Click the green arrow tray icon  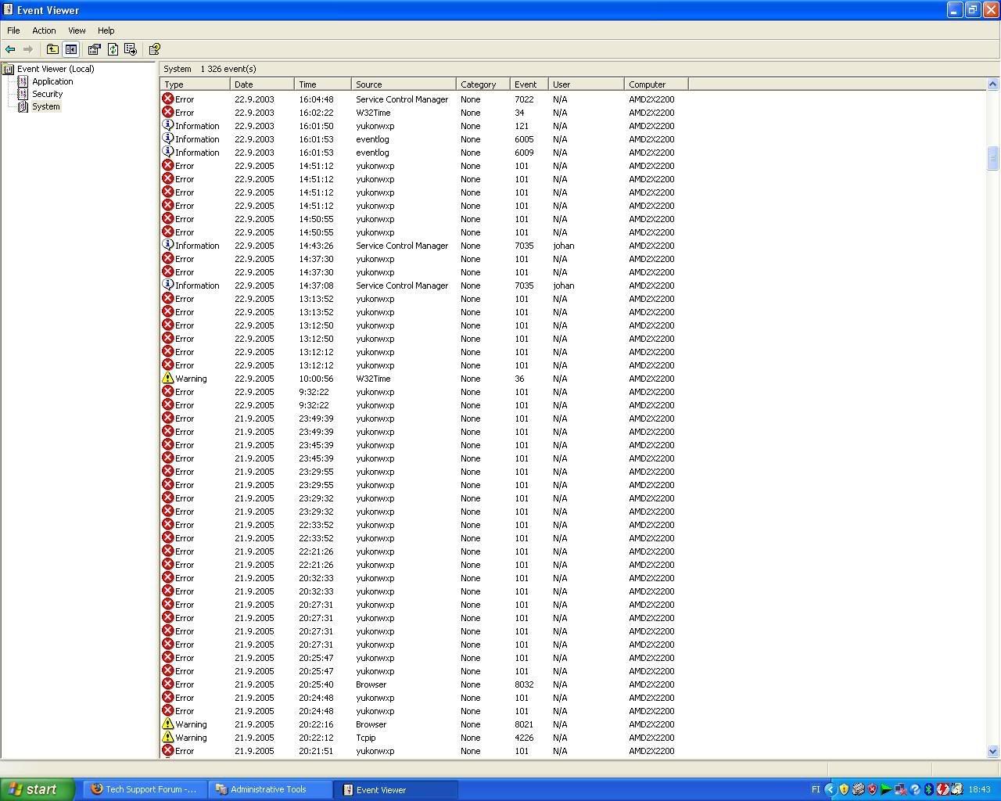tap(886, 789)
